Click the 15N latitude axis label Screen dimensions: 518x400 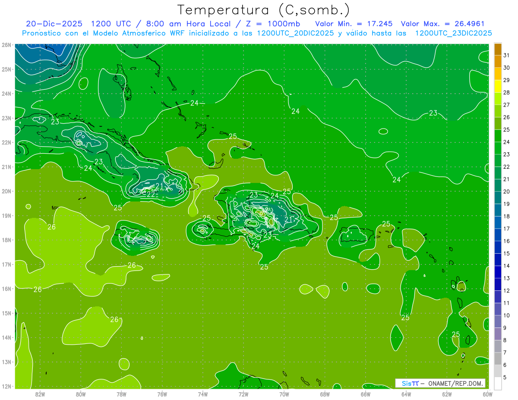click(6, 313)
